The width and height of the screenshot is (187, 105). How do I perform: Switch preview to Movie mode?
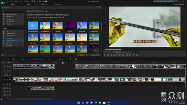[117, 52]
